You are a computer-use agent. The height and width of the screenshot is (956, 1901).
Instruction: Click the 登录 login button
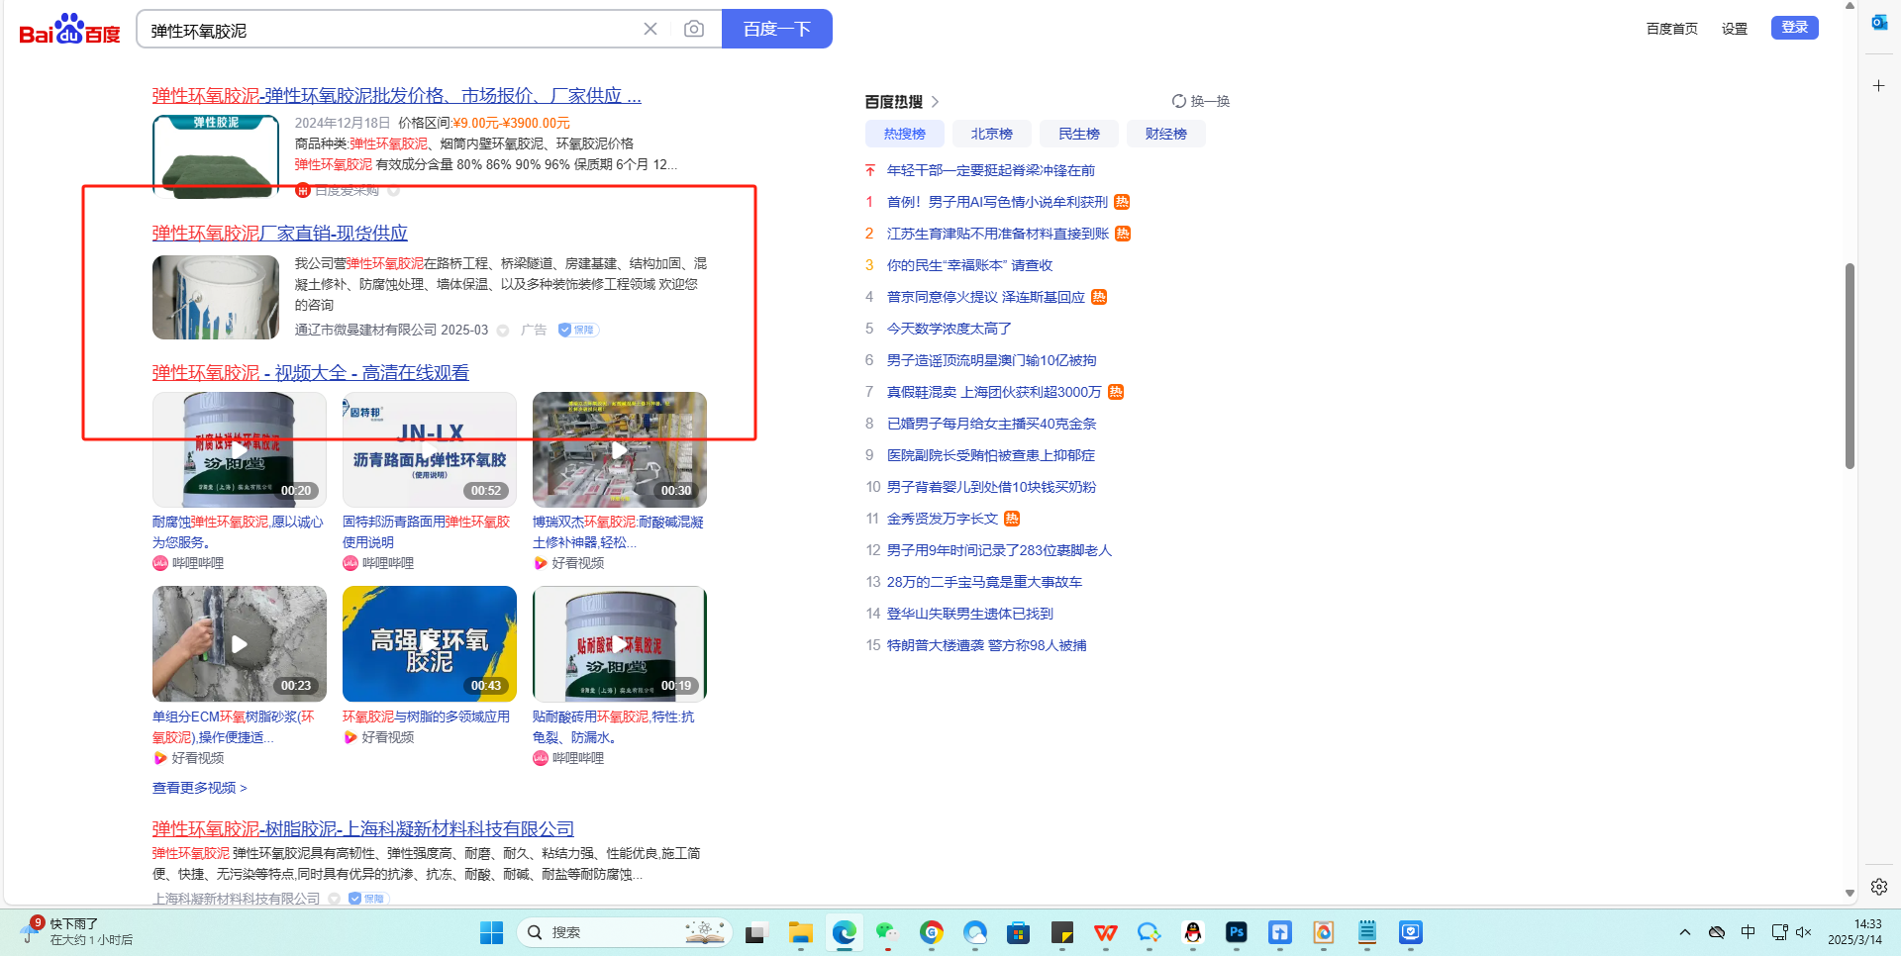[1794, 28]
